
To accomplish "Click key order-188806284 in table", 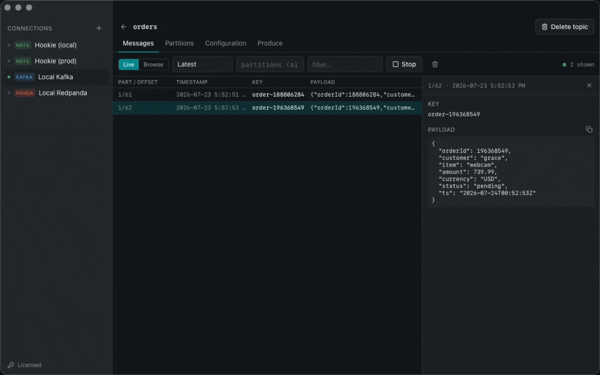I will coord(278,94).
